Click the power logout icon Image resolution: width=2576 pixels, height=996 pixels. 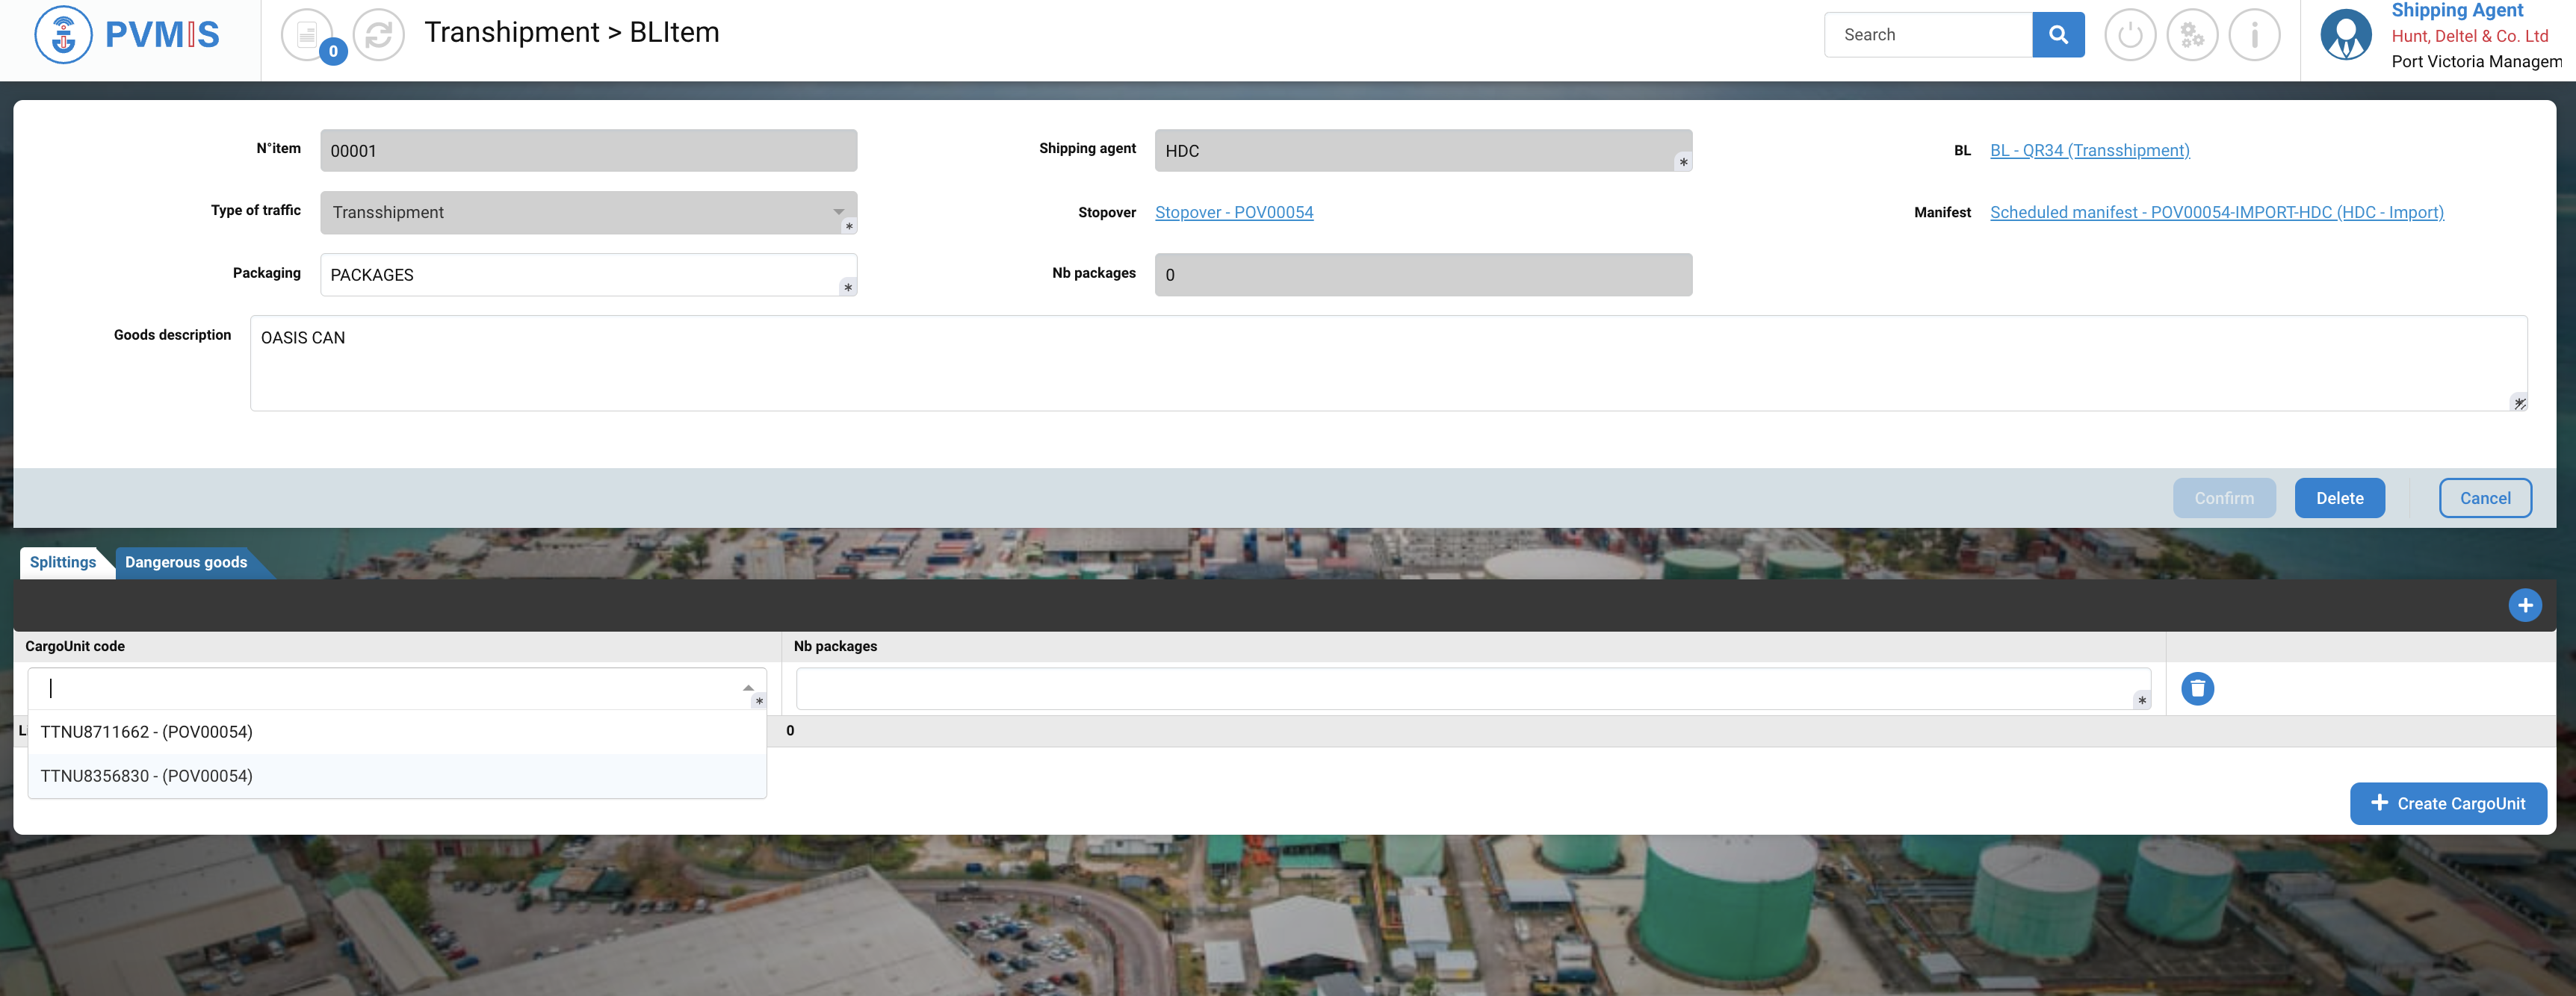tap(2129, 35)
